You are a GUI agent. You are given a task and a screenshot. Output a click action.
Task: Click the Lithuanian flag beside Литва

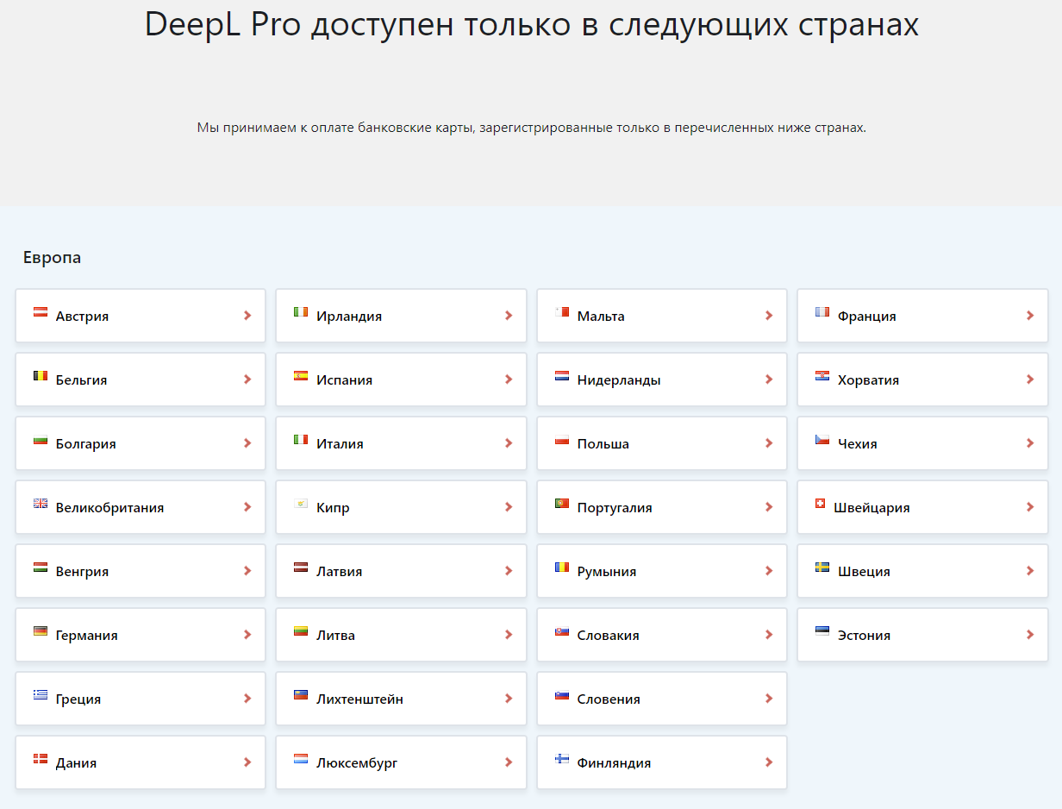[301, 631]
